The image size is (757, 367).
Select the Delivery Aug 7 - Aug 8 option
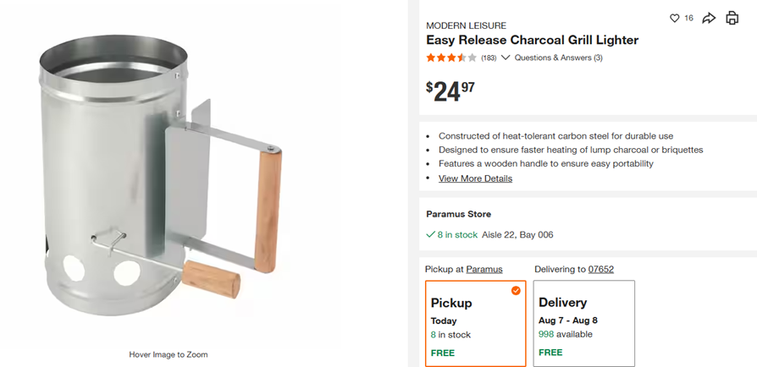point(584,324)
